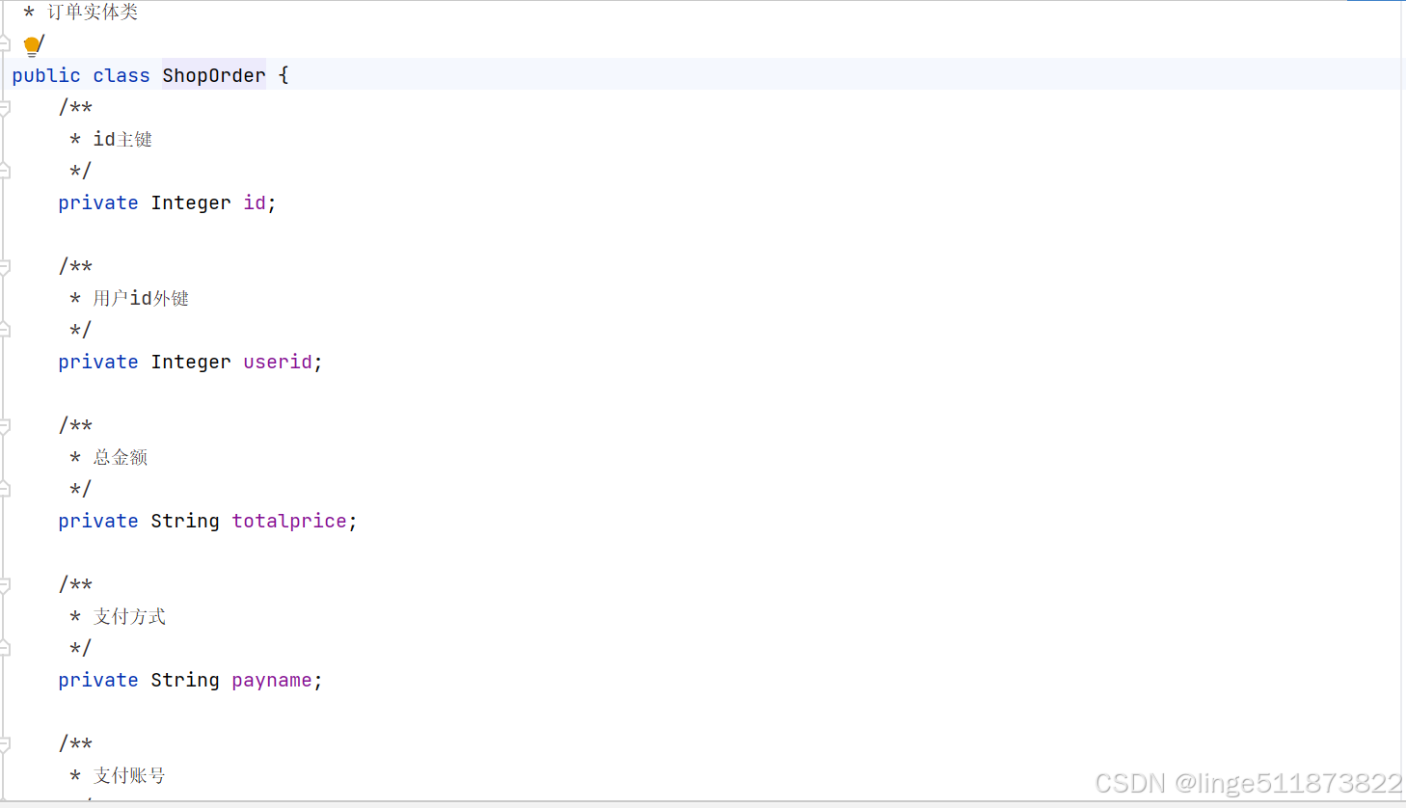Click the comment text 支付方式
Image resolution: width=1406 pixels, height=808 pixels.
point(129,616)
